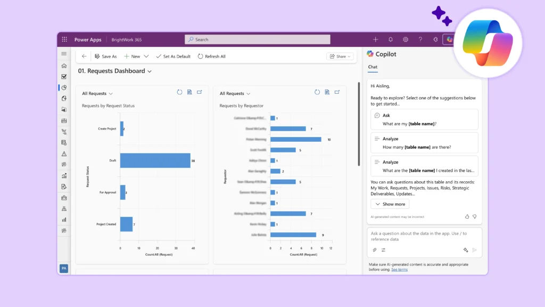Toggle the Copilot pane button in header
This screenshot has height=307, width=545.
pyautogui.click(x=449, y=39)
